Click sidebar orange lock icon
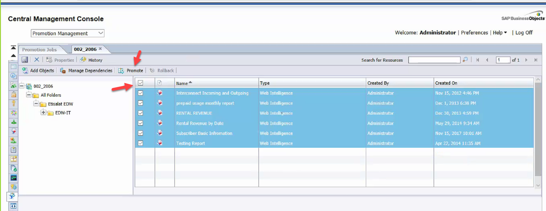546x211 pixels. 13,94
